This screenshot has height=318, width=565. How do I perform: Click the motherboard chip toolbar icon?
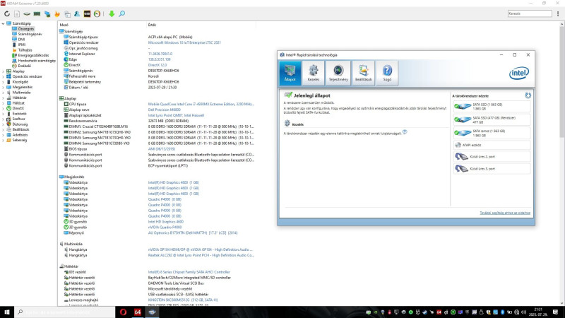[27, 13]
